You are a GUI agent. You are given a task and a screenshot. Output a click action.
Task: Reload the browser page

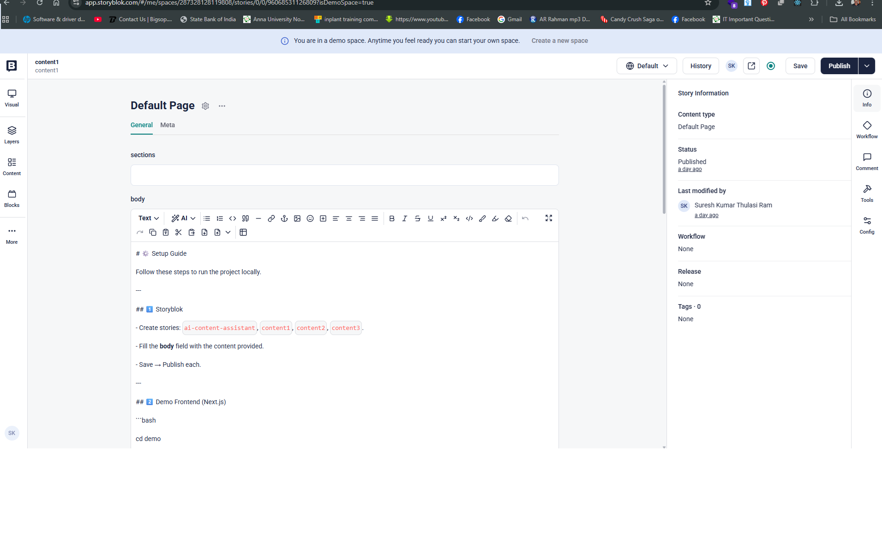tap(40, 3)
